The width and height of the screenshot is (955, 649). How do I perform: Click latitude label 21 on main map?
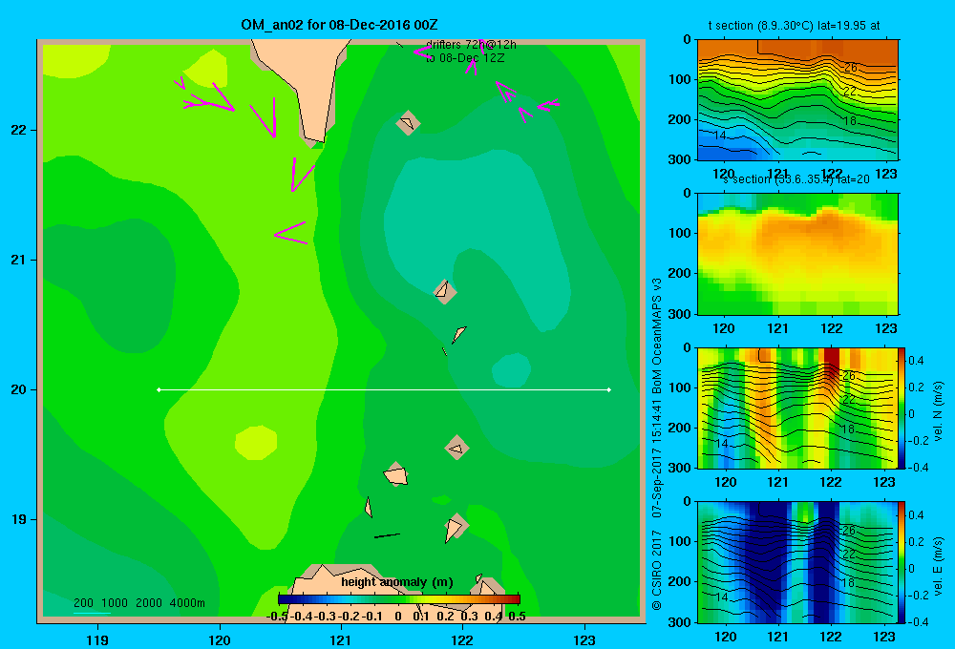coord(19,260)
